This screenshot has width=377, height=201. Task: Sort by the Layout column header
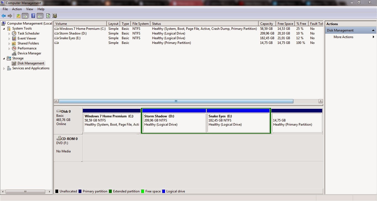113,24
